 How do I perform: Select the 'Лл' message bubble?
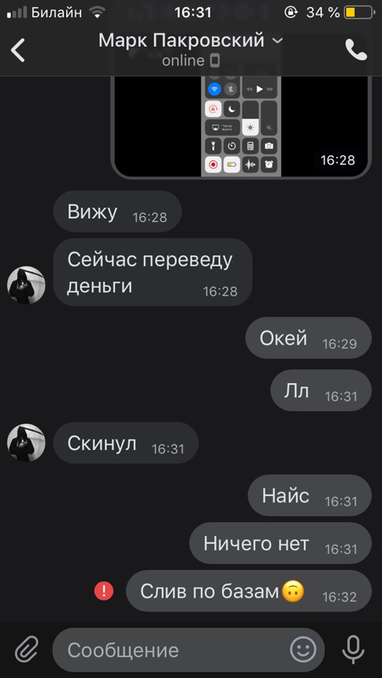coord(321,390)
